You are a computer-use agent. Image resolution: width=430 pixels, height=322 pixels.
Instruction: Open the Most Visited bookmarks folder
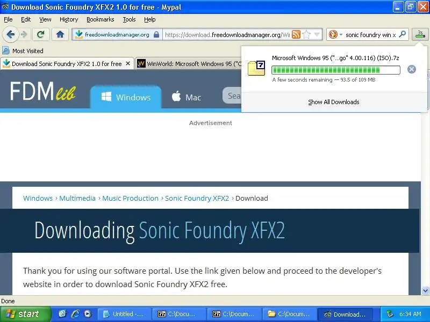[23, 51]
